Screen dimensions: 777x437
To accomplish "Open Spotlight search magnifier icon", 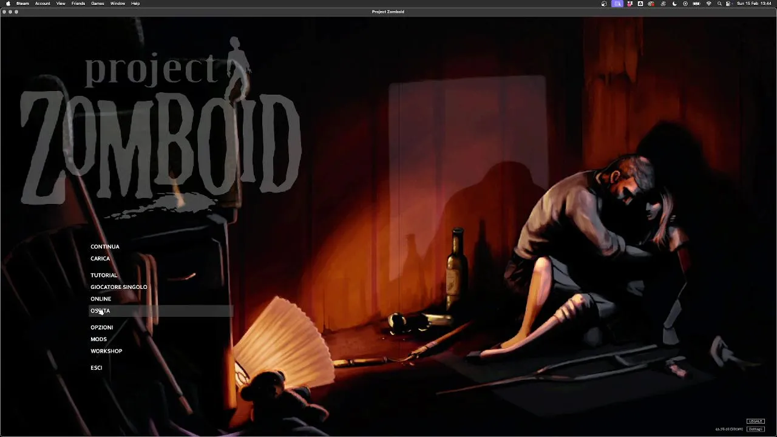I will (719, 4).
